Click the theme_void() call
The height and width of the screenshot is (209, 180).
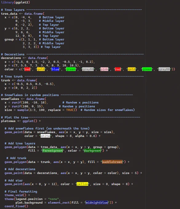pyautogui.click(x=15, y=195)
